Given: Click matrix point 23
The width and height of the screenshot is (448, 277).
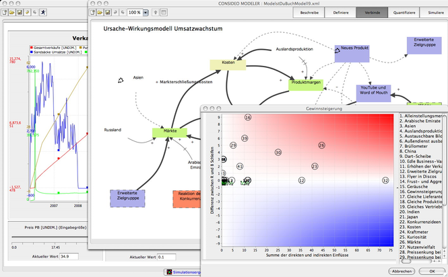Looking at the screenshot, I should [x=315, y=166].
